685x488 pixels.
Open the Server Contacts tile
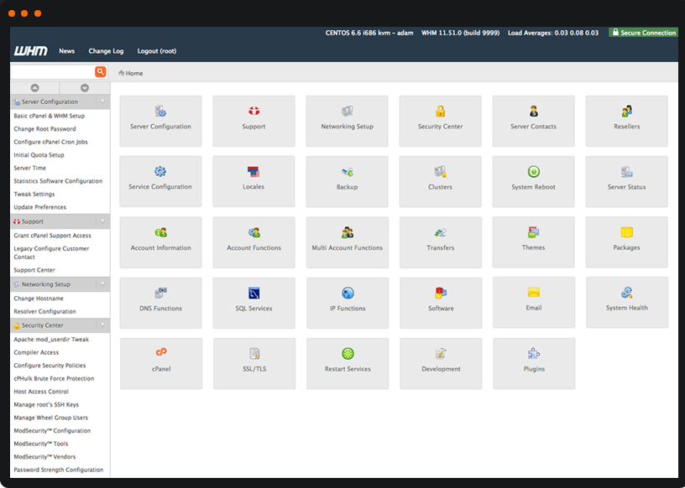click(x=533, y=121)
